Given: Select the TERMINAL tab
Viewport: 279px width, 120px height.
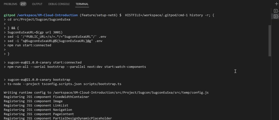Looking at the screenshot, I should (82, 4).
